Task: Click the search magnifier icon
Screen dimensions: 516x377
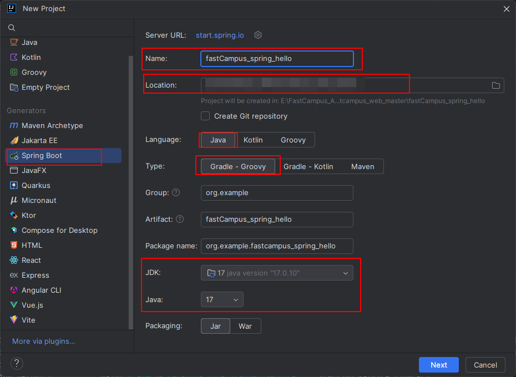Action: click(x=12, y=28)
